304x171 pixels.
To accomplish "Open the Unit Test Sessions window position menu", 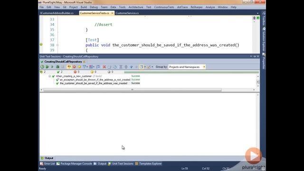I will coord(251,57).
